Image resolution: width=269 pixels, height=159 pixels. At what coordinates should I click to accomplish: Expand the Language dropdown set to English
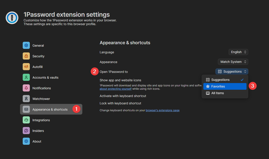click(238, 52)
